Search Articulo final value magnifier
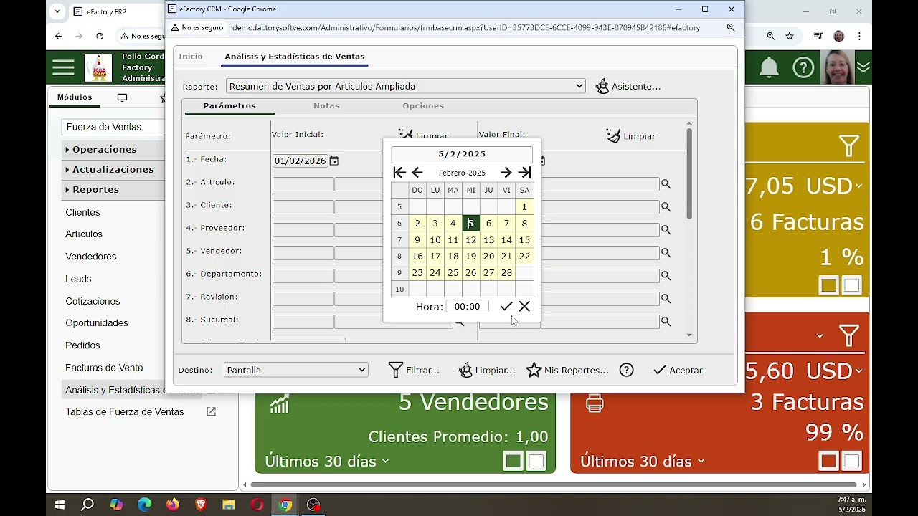 click(666, 184)
